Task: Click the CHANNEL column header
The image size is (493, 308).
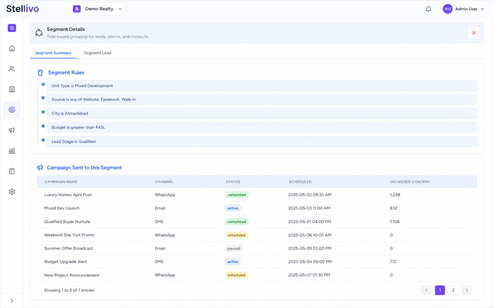Action: click(164, 182)
